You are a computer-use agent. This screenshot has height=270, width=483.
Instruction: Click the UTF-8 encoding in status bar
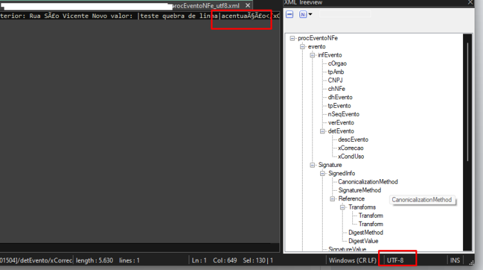pyautogui.click(x=395, y=260)
